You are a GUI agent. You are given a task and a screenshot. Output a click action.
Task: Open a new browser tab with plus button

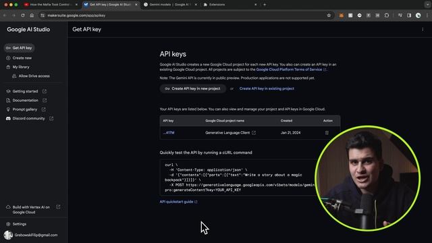point(265,5)
